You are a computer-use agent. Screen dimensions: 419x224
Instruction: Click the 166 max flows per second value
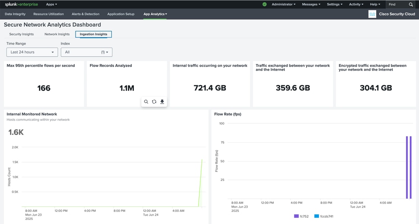click(x=44, y=88)
